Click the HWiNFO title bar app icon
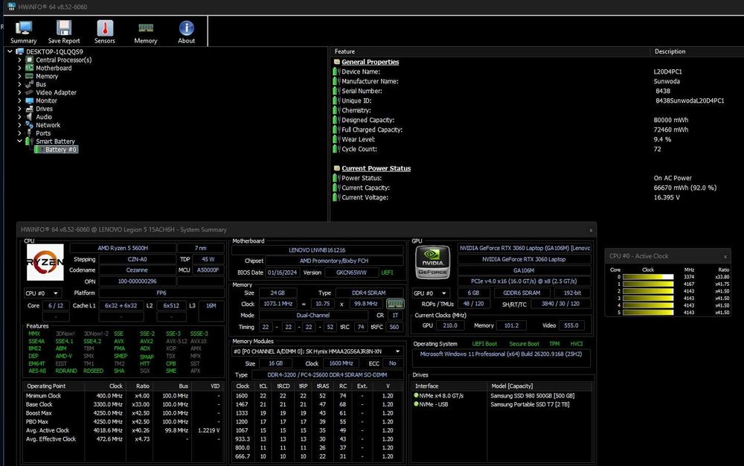 click(11, 7)
